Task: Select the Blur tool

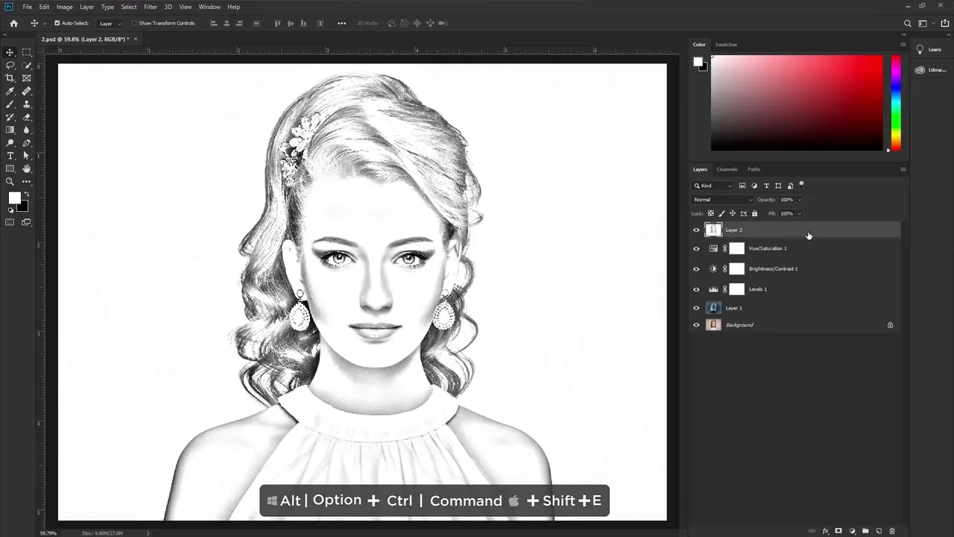Action: point(27,130)
